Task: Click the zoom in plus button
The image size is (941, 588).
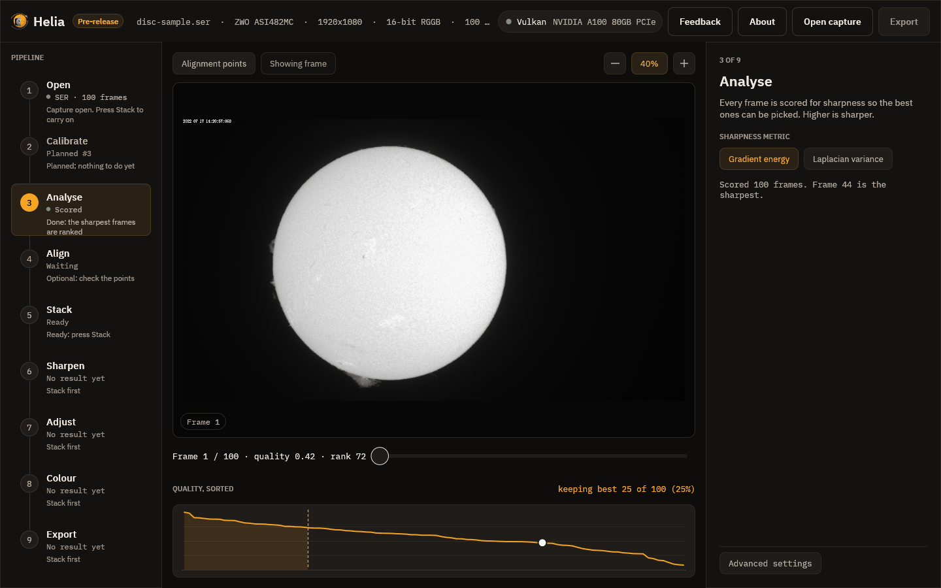Action: pyautogui.click(x=684, y=63)
